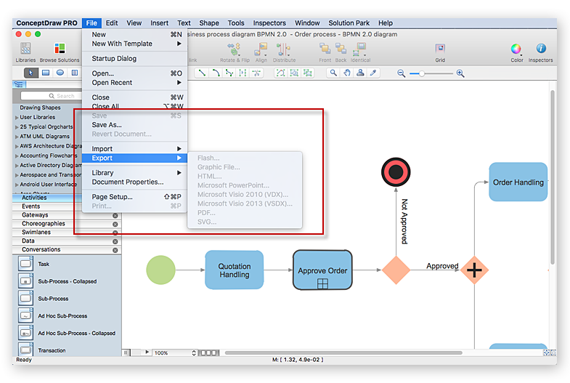This screenshot has width=570, height=383.
Task: Open the Inspectors panel
Action: (540, 49)
